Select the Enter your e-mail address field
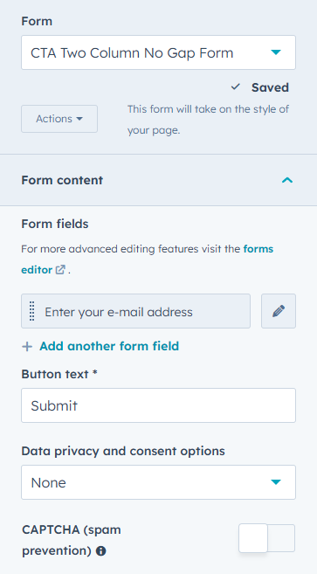 point(136,311)
